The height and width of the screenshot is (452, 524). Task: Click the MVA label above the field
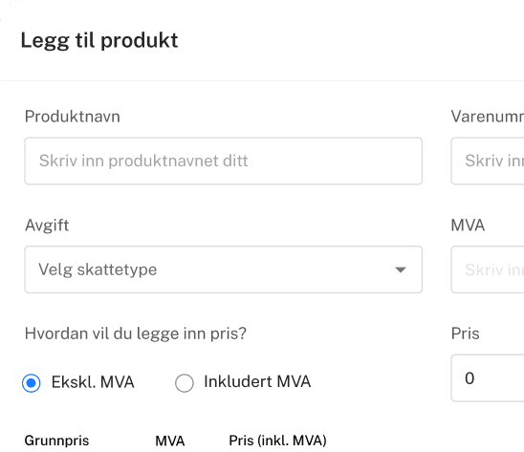click(468, 226)
